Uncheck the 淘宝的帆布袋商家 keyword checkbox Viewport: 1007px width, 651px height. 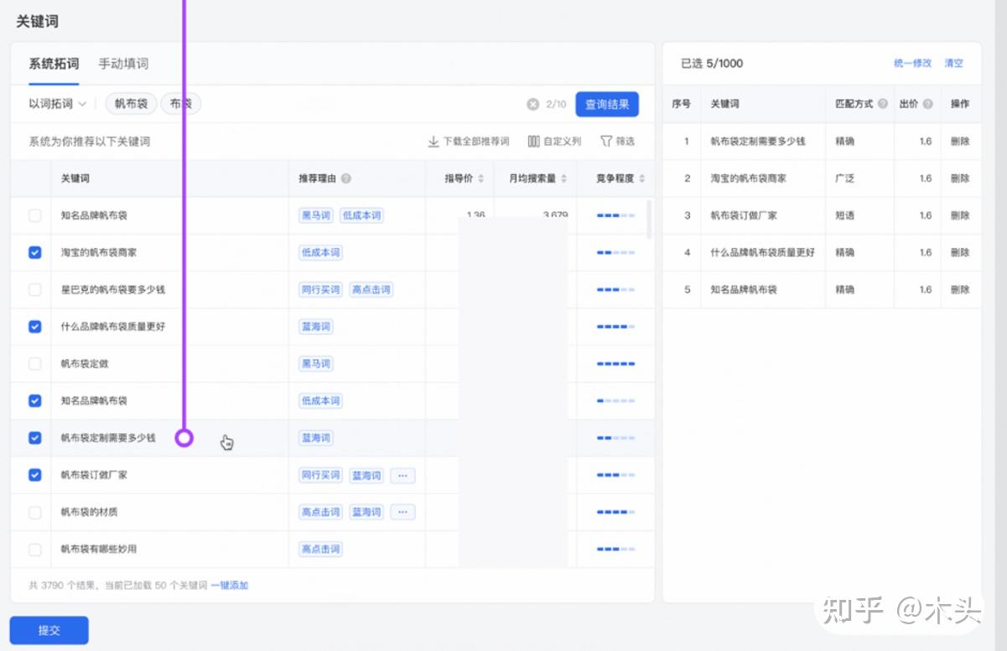point(35,252)
